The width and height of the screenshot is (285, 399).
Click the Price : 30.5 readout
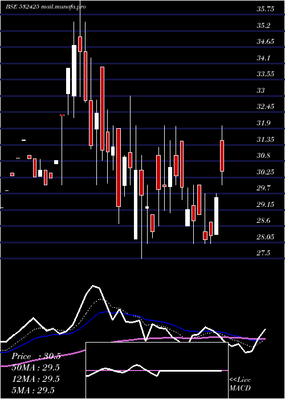pos(36,356)
